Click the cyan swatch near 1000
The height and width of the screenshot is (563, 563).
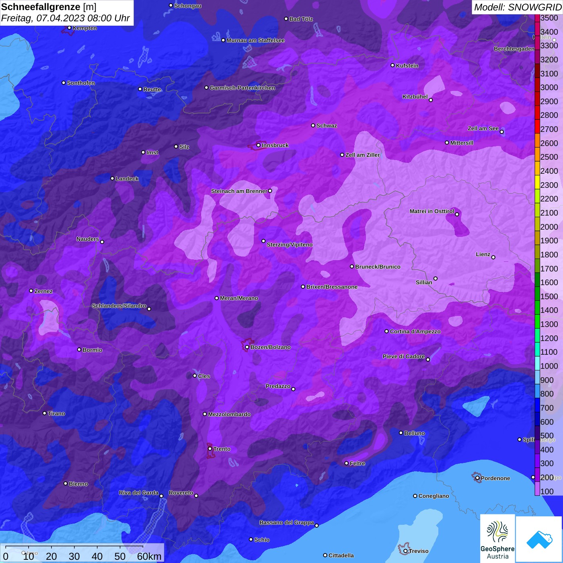point(537,363)
